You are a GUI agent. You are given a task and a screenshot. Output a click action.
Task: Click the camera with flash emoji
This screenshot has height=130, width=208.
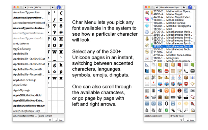147,97
